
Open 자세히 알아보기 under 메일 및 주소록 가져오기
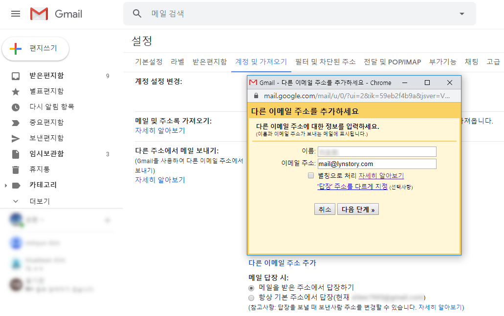pos(160,130)
